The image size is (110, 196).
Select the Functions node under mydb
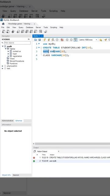pos(13,63)
